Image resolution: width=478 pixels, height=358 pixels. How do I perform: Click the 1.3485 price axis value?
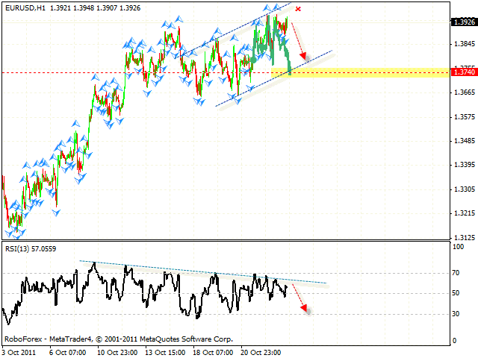(464, 140)
